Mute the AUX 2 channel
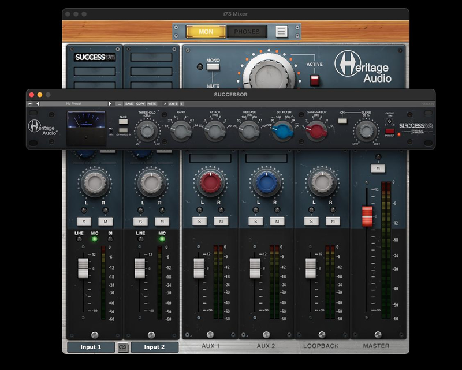 pyautogui.click(x=277, y=221)
